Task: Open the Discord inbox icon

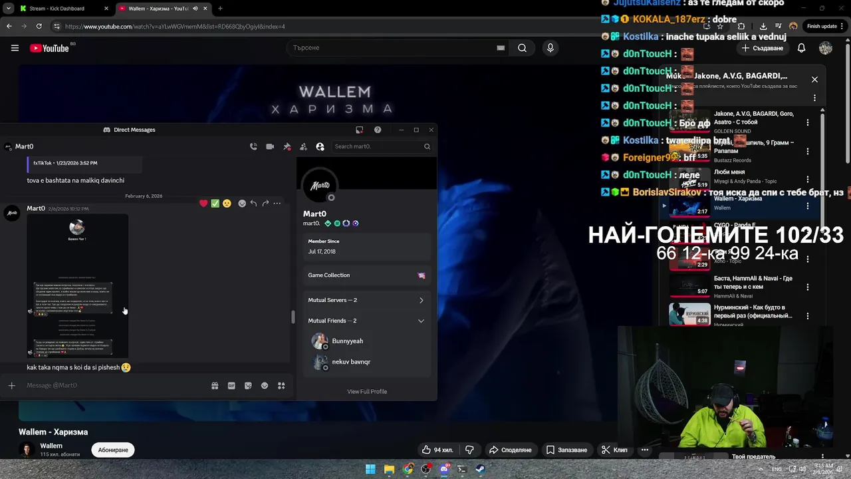Action: [x=360, y=130]
